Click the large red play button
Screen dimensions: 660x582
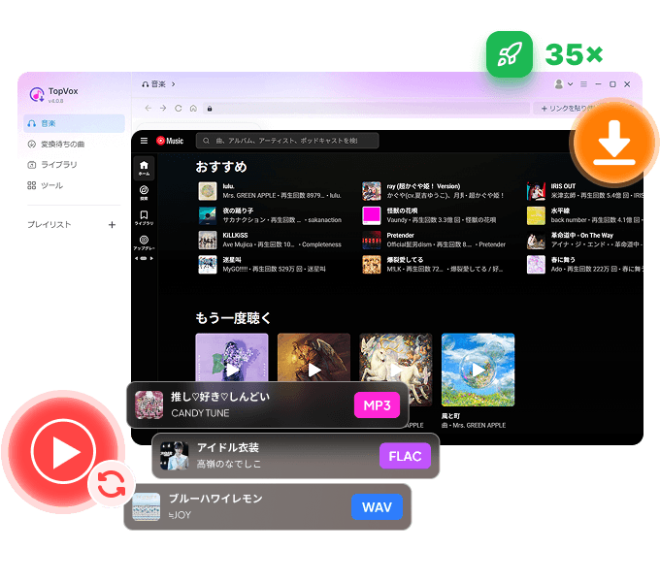pos(63,452)
